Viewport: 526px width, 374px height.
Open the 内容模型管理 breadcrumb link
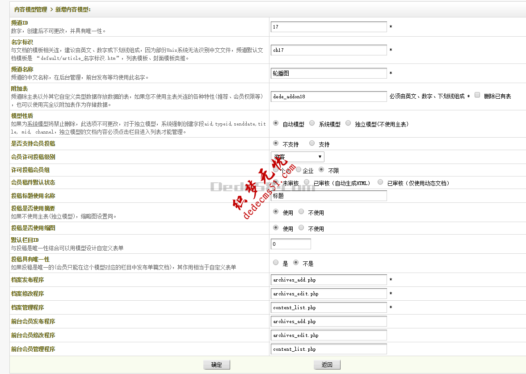(31, 9)
